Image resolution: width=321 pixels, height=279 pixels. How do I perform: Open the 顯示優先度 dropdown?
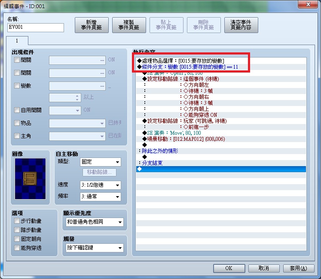point(95,222)
